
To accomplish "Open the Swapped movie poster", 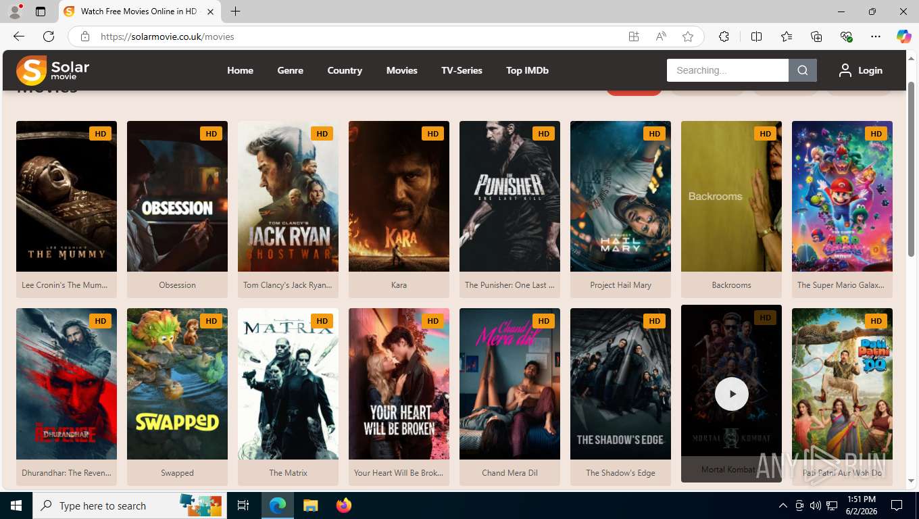I will (x=177, y=384).
